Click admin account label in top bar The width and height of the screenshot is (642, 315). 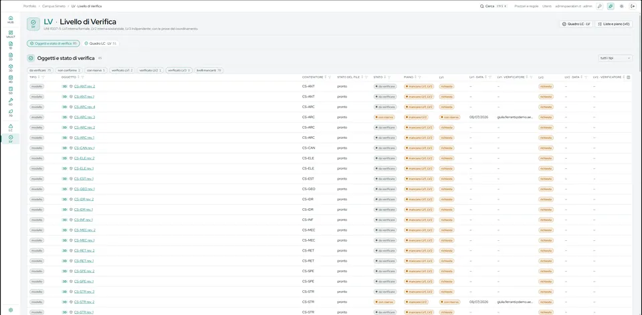574,6
